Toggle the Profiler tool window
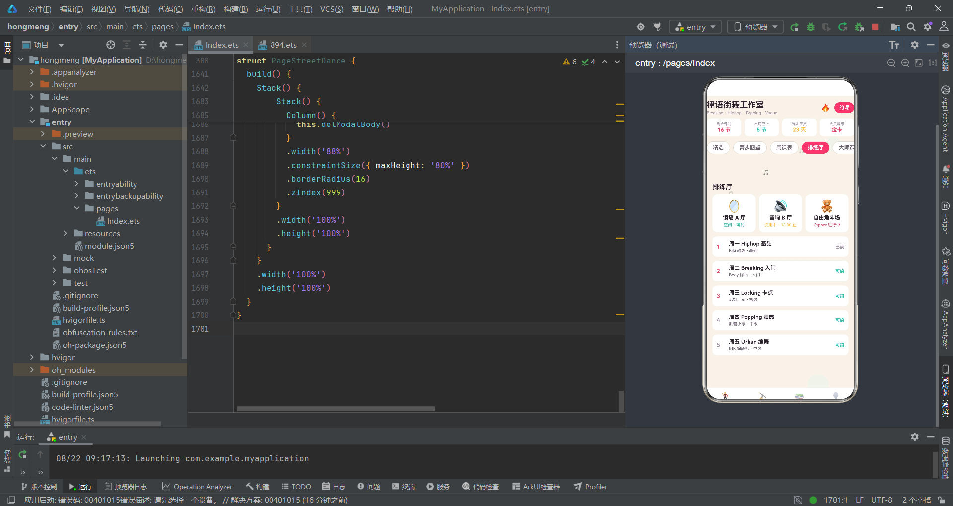The image size is (953, 506). (591, 487)
